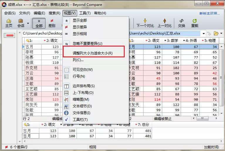Viewport: 225px width, 151px height.
Task: Close the open 视图(V) menu
Action: (x=70, y=13)
